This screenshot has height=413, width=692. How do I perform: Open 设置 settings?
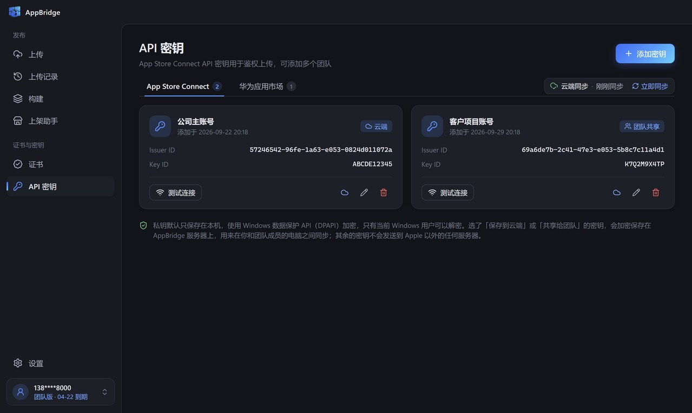[x=61, y=363]
